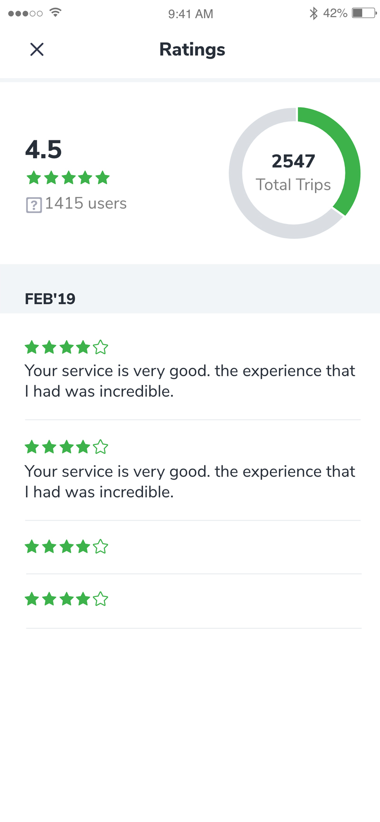Click the Ratings page title
This screenshot has width=380, height=822.
click(192, 49)
